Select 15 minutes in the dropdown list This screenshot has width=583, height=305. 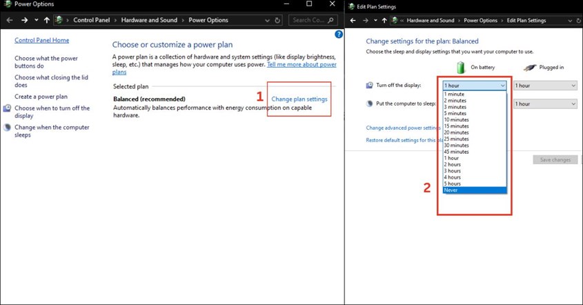point(475,126)
